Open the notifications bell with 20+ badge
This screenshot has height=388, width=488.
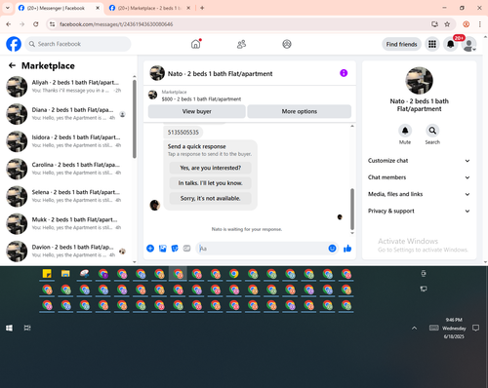[451, 44]
